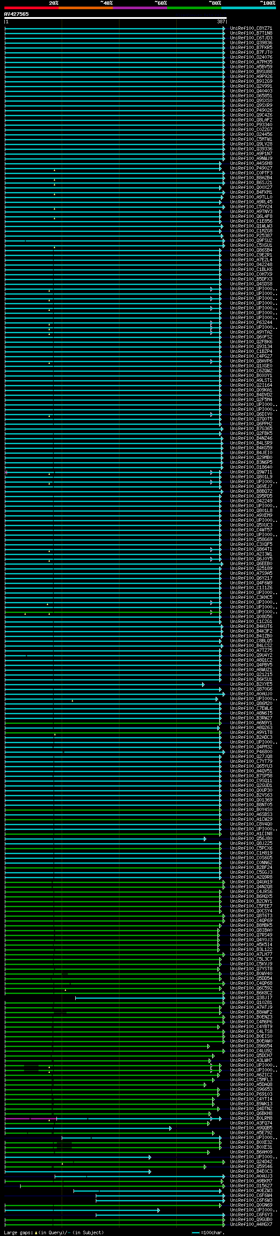
Task: Click UniRef100_O96654 label
Action: pyautogui.click(x=251, y=1046)
